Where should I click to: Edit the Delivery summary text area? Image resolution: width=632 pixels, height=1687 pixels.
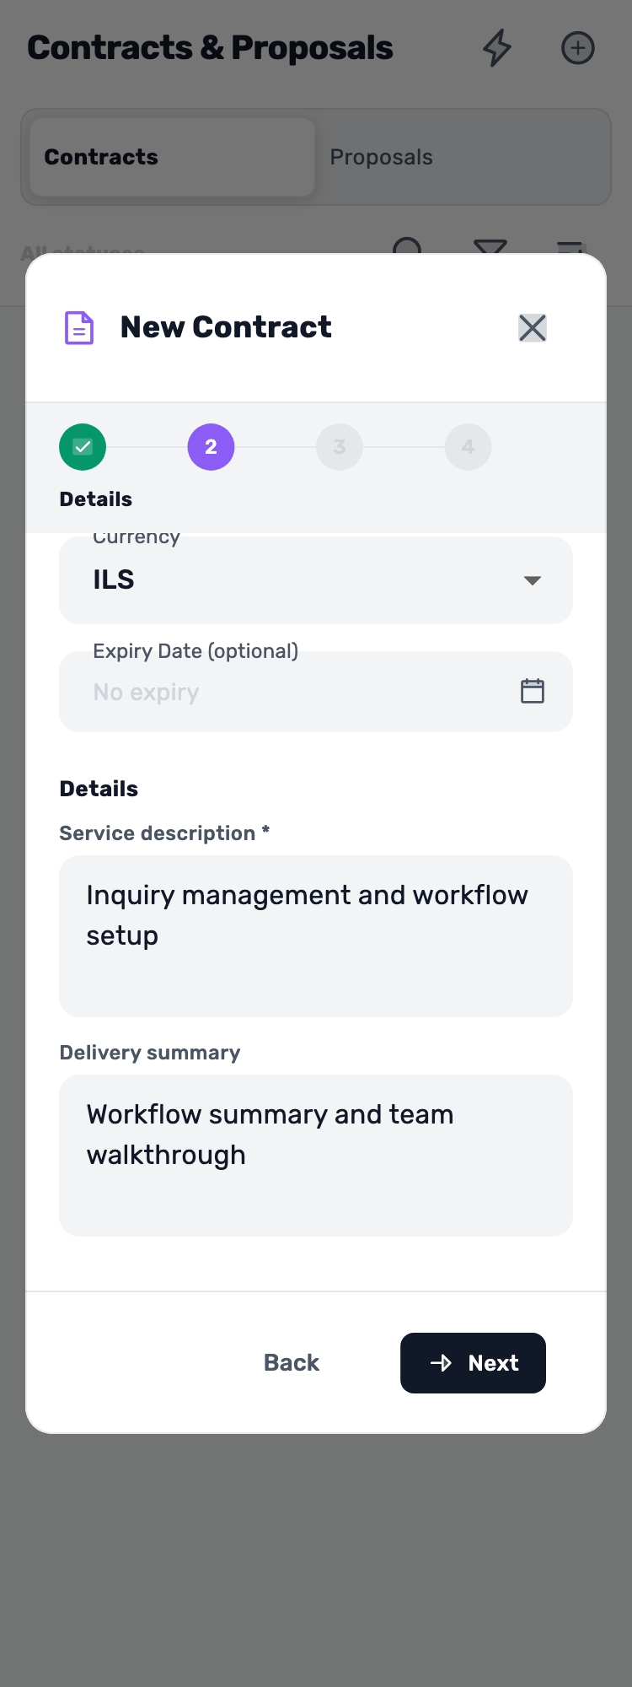click(x=316, y=1156)
